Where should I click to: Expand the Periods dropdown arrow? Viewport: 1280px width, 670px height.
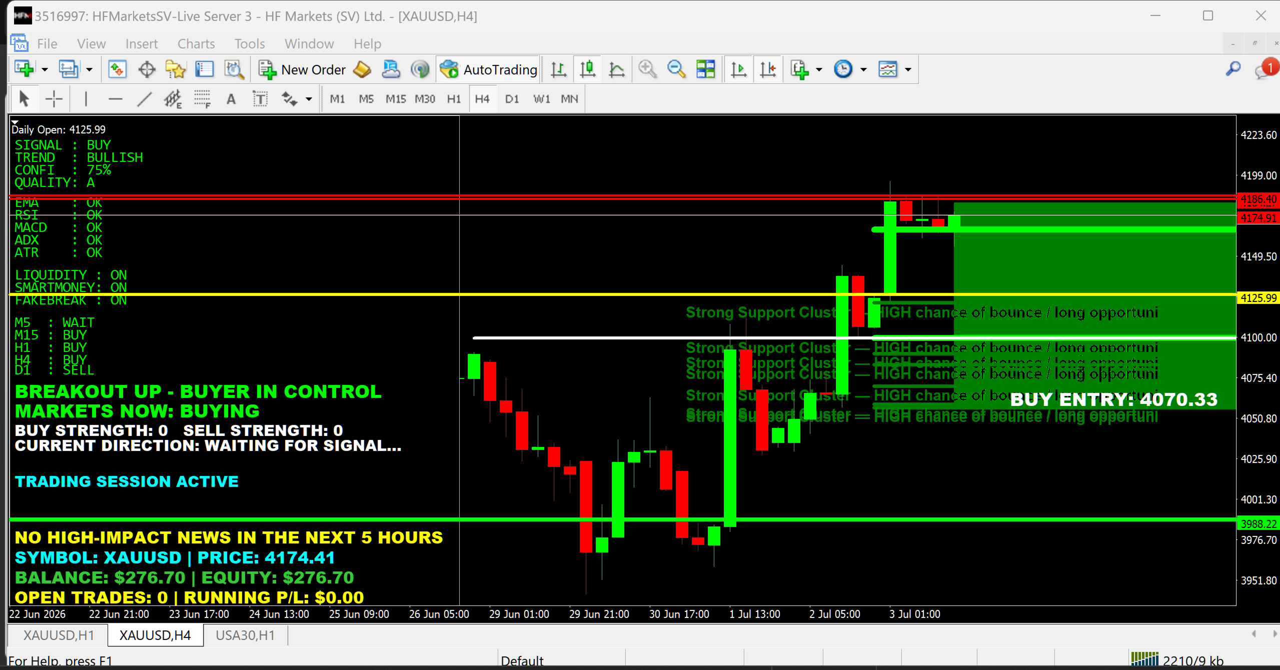863,69
